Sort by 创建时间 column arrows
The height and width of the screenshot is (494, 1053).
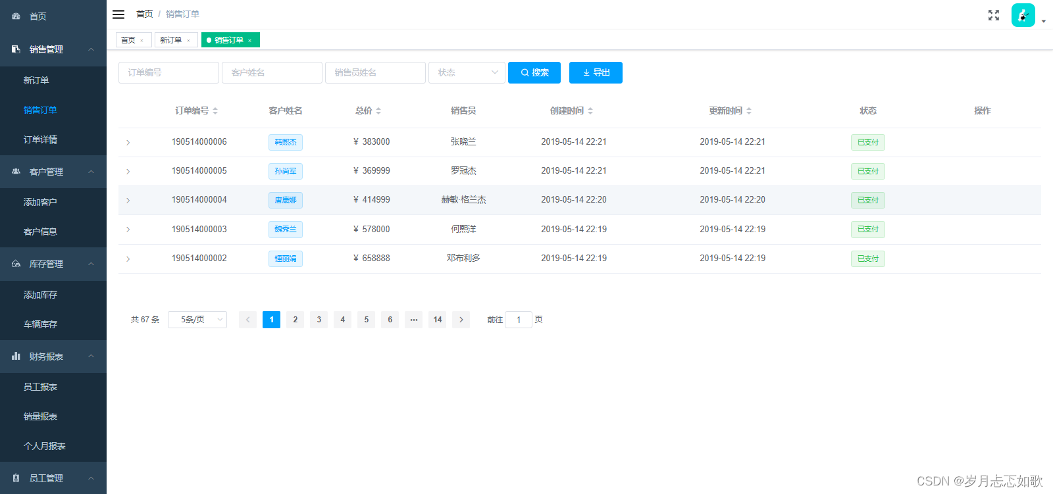tap(590, 111)
